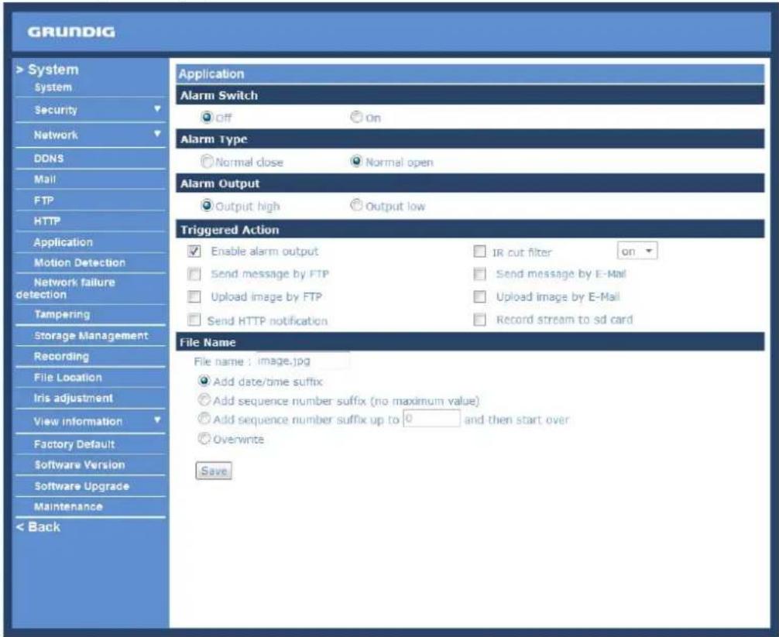
Task: Toggle Enable alarm output checkbox
Action: click(194, 252)
